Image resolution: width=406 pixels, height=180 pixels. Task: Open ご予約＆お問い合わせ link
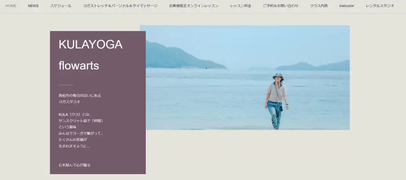[281, 6]
